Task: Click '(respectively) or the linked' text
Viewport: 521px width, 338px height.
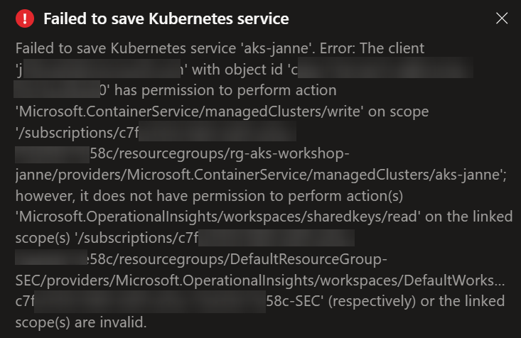Action: (x=417, y=301)
